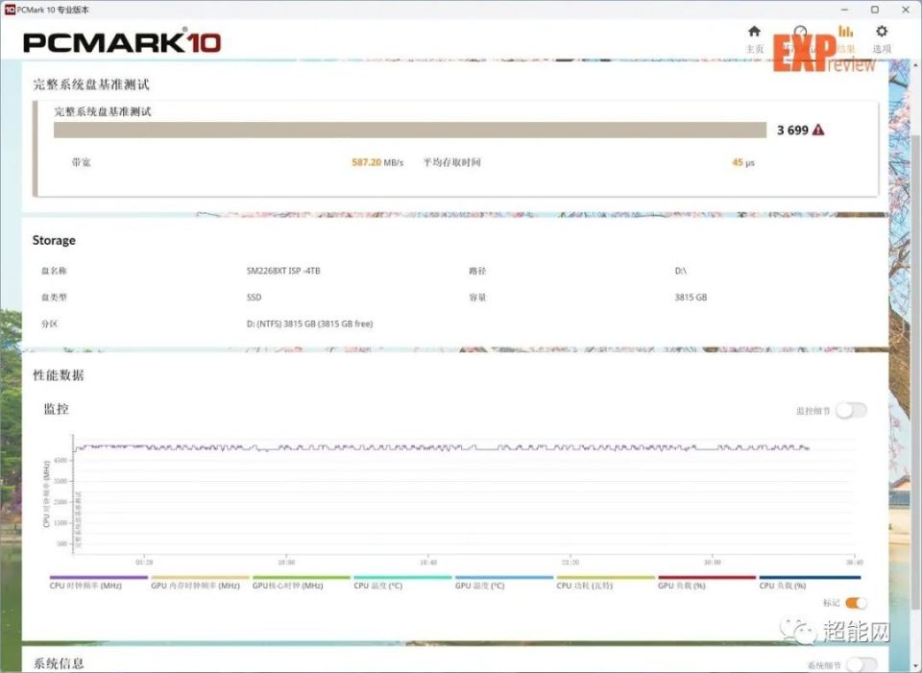Screen dimensions: 922x673
Task: Open the benchmark gauge icon in top navigation
Action: pyautogui.click(x=800, y=32)
